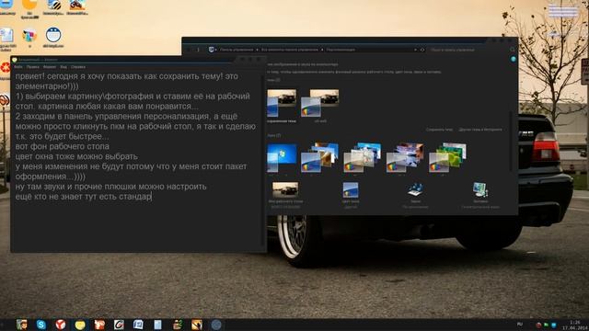Screen dimensions: 589x331
Task: Open the Файл menu in Notepad
Action: pyautogui.click(x=18, y=67)
